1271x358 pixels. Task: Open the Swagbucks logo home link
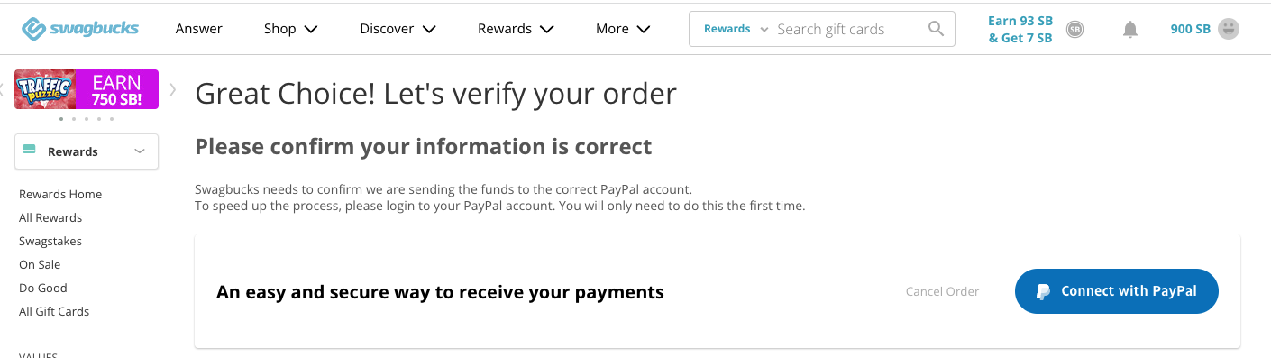click(x=80, y=29)
